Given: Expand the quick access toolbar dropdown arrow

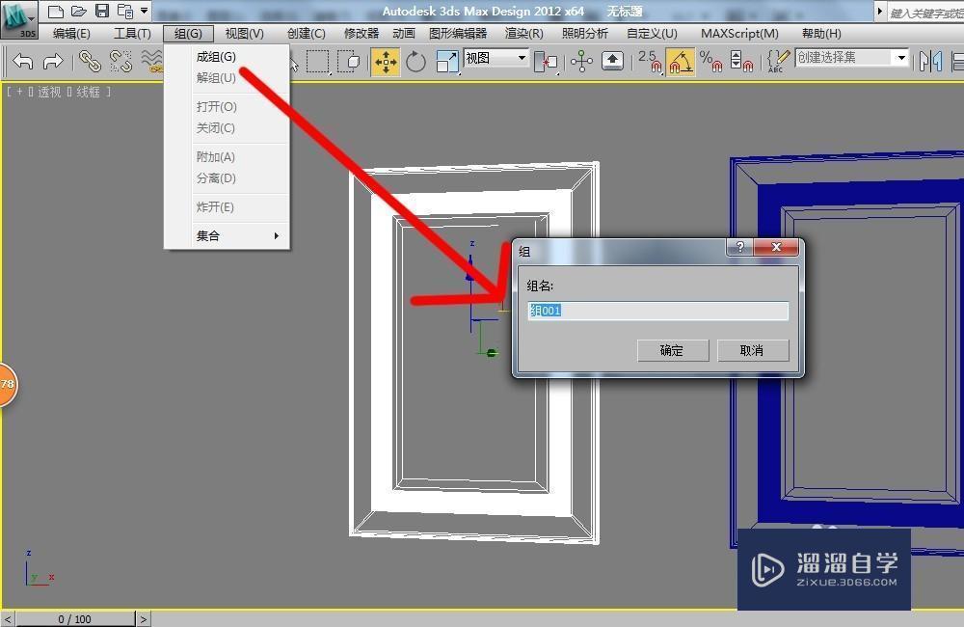Looking at the screenshot, I should pyautogui.click(x=144, y=11).
